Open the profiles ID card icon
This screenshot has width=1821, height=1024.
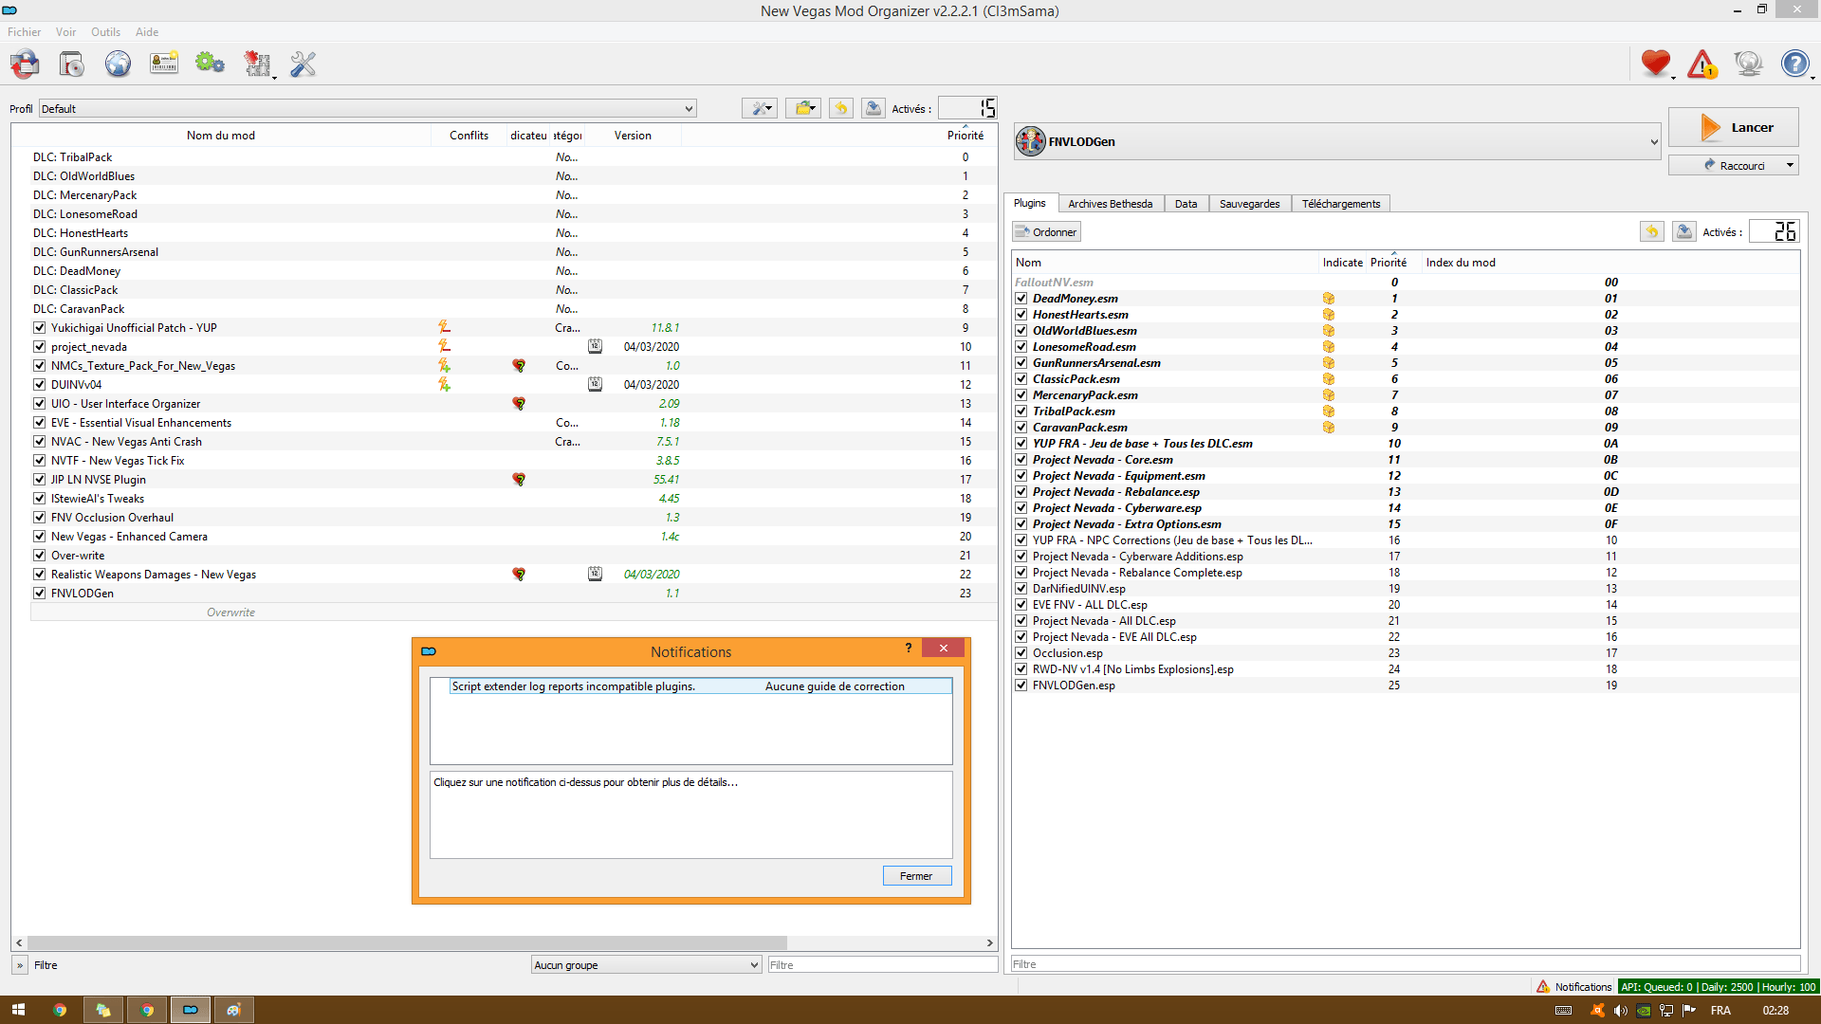(x=164, y=64)
